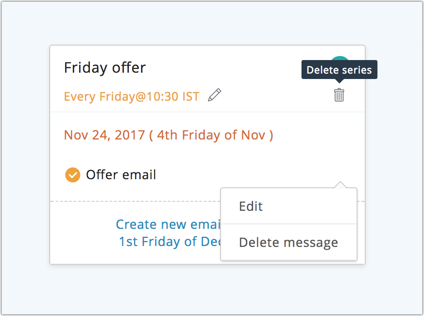Click the pencil icon to edit schedule
Image resolution: width=424 pixels, height=316 pixels.
215,95
